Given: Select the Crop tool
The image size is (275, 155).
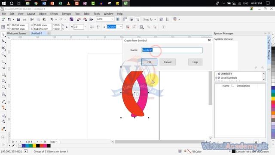Looking at the screenshot, I should 3,48.
